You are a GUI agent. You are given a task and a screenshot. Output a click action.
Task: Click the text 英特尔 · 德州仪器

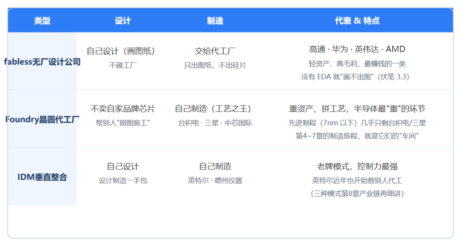[x=215, y=180]
